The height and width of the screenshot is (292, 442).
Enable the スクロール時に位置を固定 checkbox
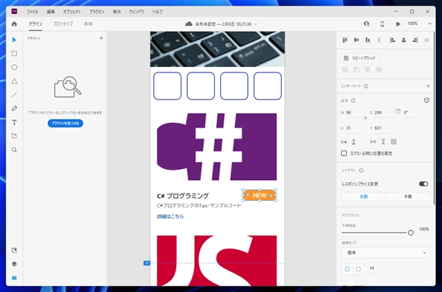point(345,153)
